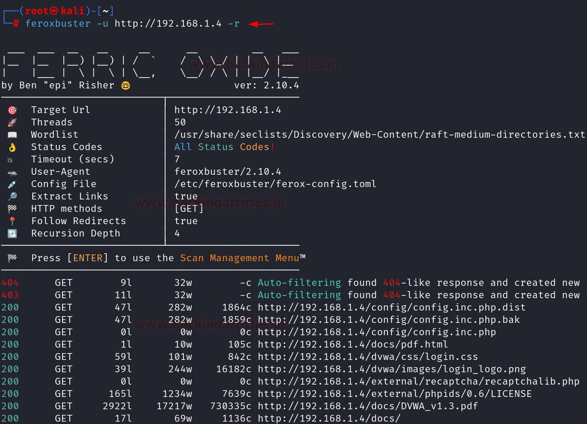Click the checkered flag beside HTTP methods
587x424 pixels.
pos(12,208)
